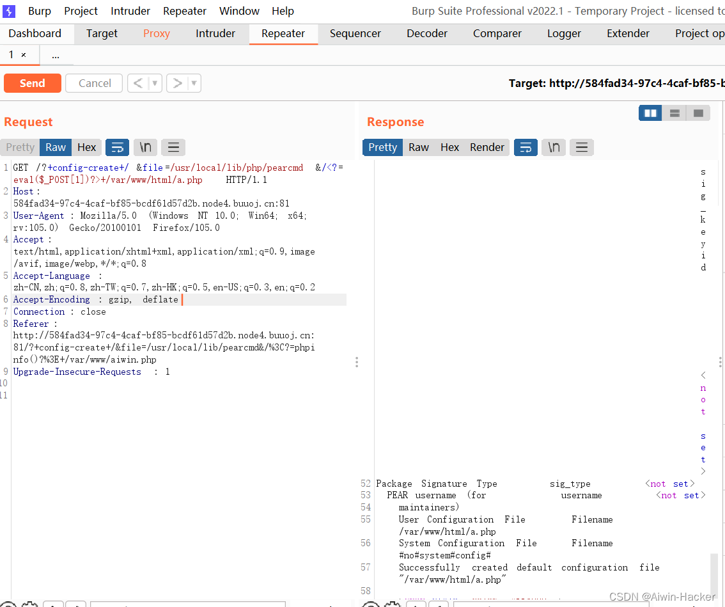Viewport: 725px width, 607px height.
Task: Click the User-Agent header name
Action: [x=38, y=216]
